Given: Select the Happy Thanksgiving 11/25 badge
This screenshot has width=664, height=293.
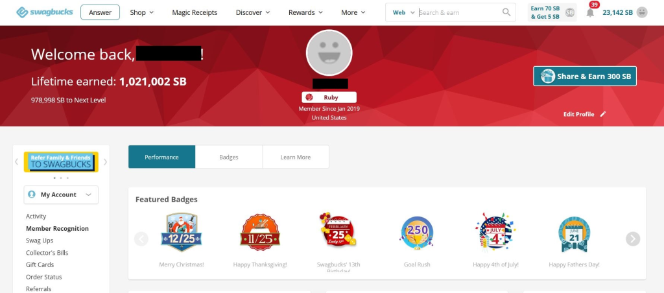Looking at the screenshot, I should point(260,233).
